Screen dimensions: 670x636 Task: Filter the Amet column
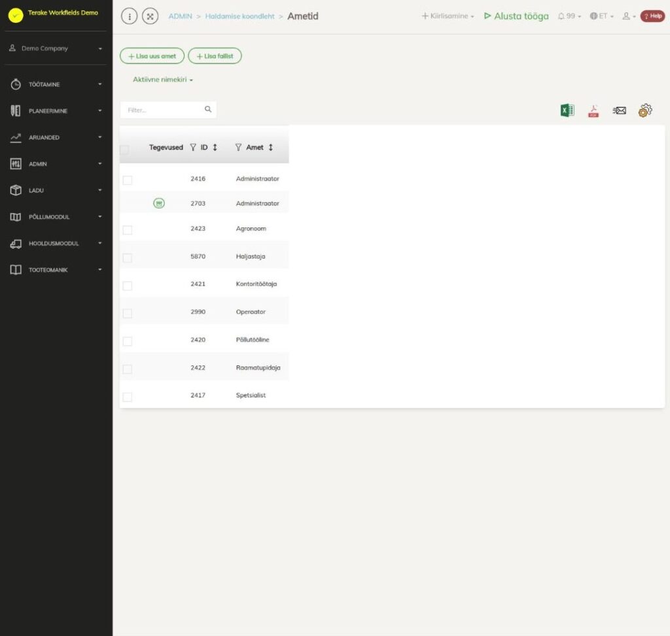(x=238, y=147)
